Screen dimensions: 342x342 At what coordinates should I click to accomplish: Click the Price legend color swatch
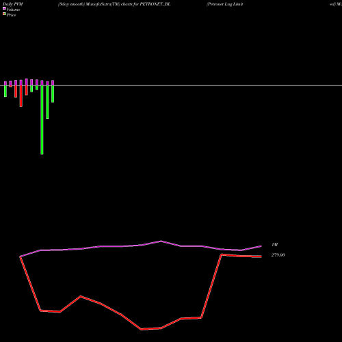(4, 14)
